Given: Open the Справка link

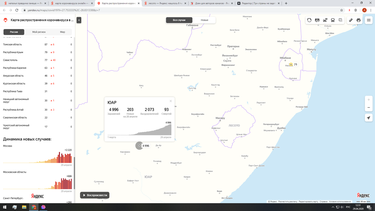Looking at the screenshot, I should pos(323,202).
